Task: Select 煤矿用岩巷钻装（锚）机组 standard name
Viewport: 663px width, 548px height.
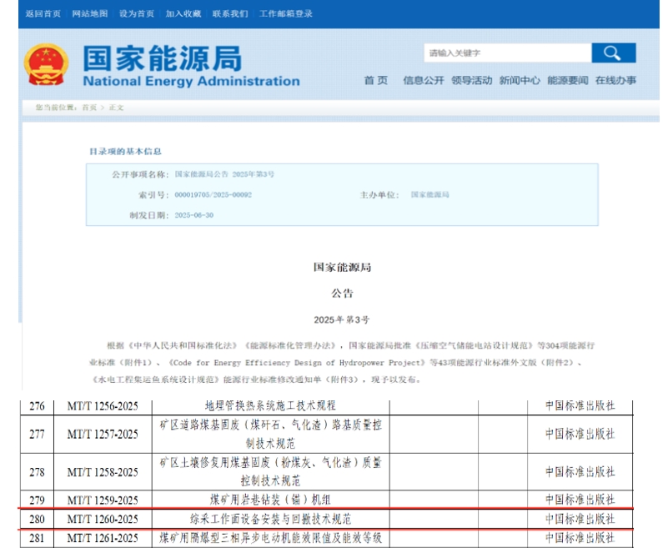Action: pos(270,500)
